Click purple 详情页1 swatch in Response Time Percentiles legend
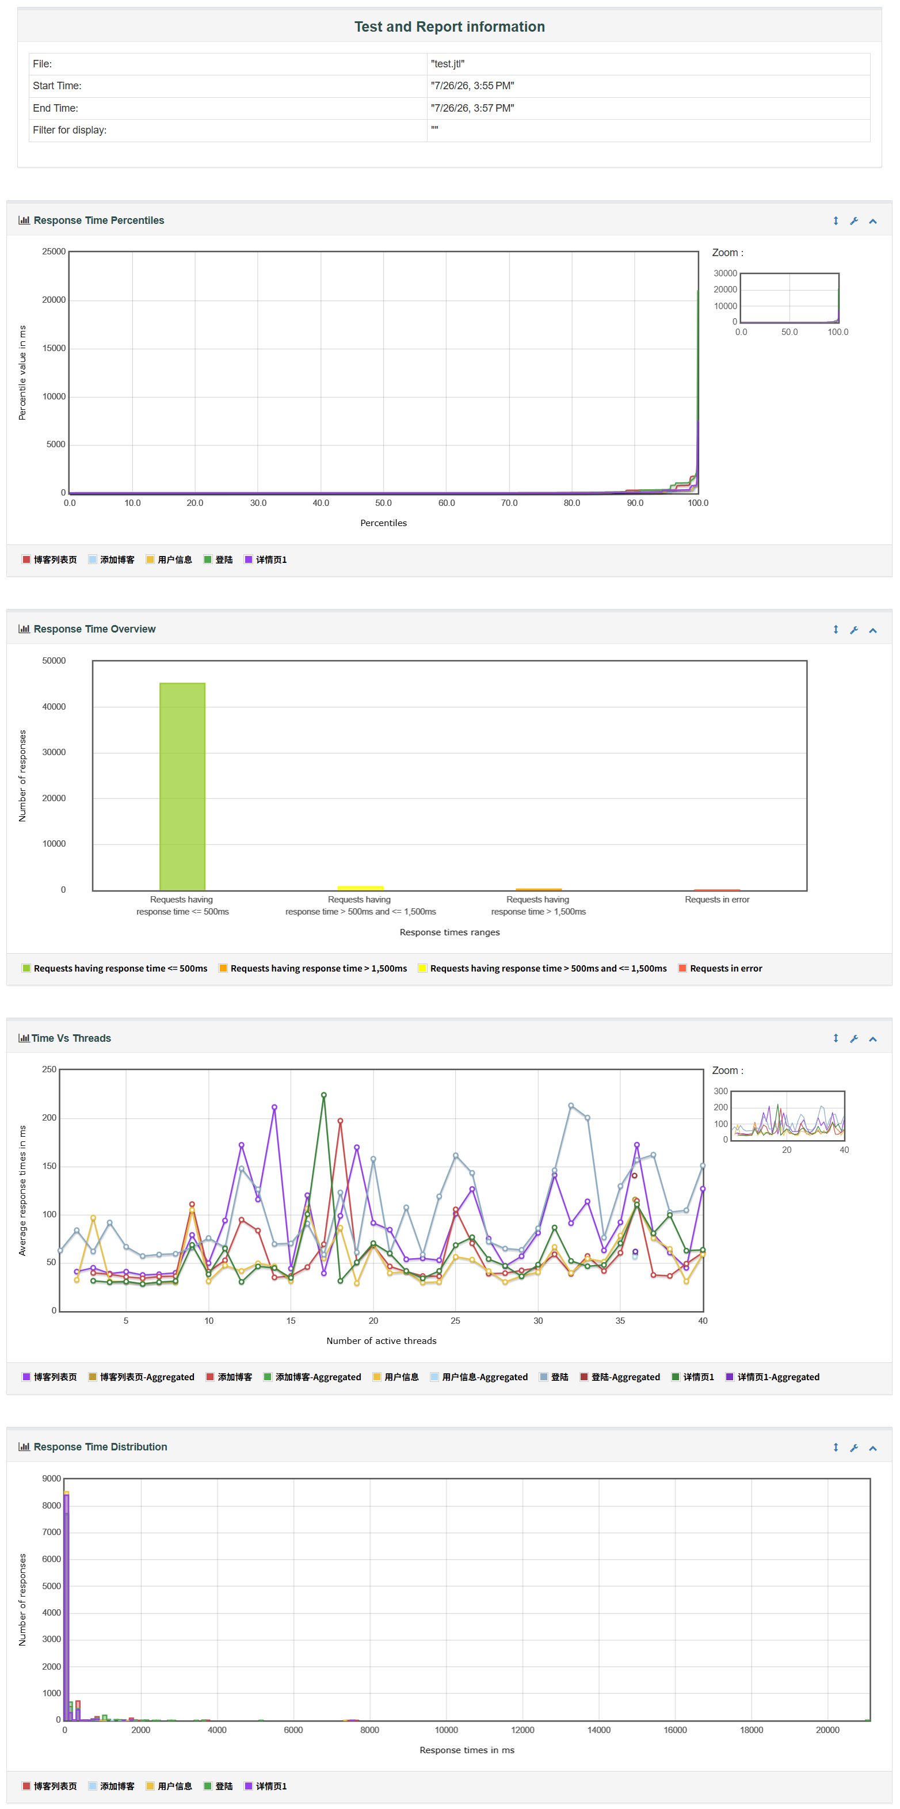900x1809 pixels. (248, 559)
